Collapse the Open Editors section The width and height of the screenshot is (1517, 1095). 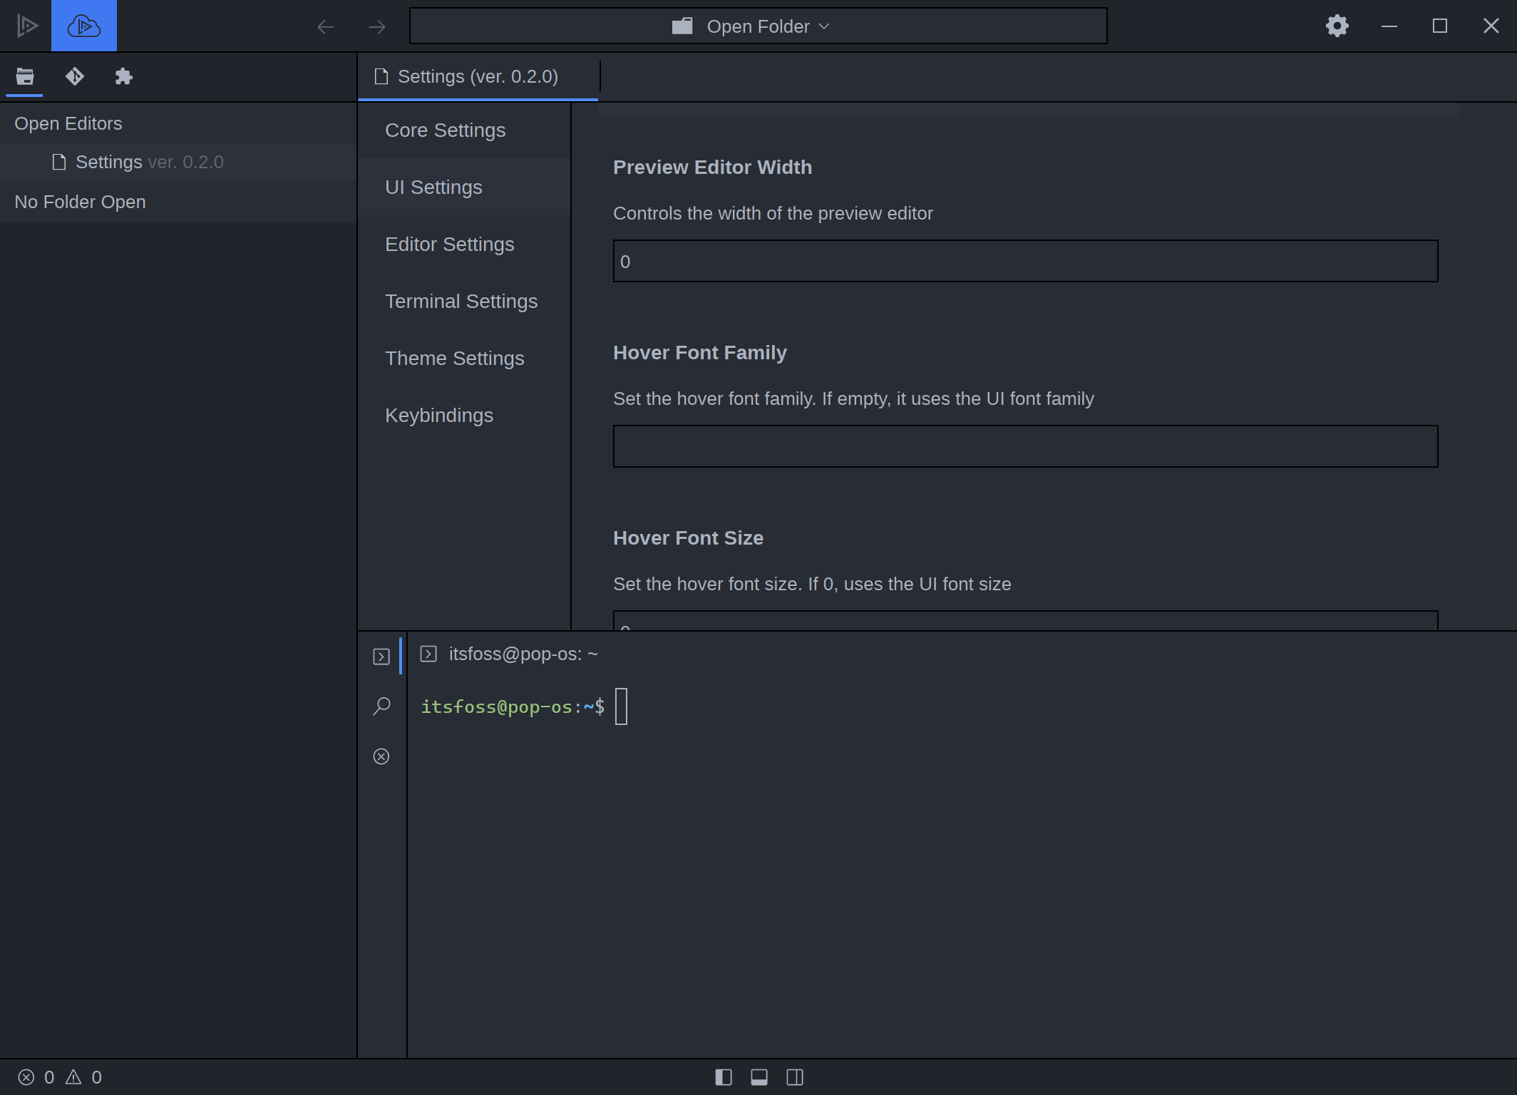pyautogui.click(x=69, y=123)
